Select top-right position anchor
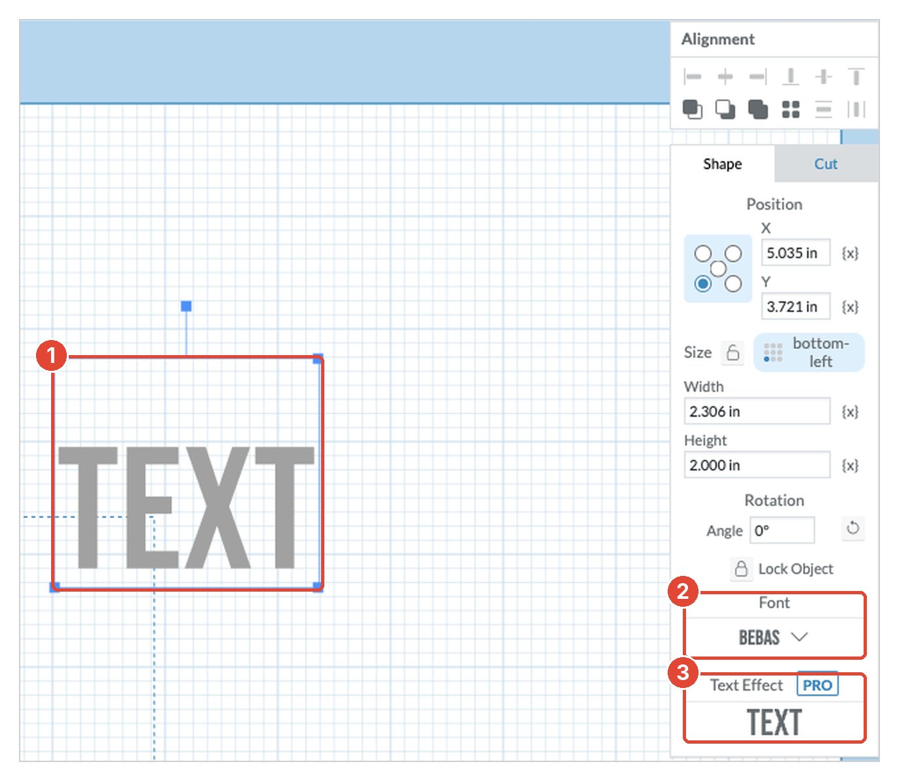The image size is (899, 781). 733,254
